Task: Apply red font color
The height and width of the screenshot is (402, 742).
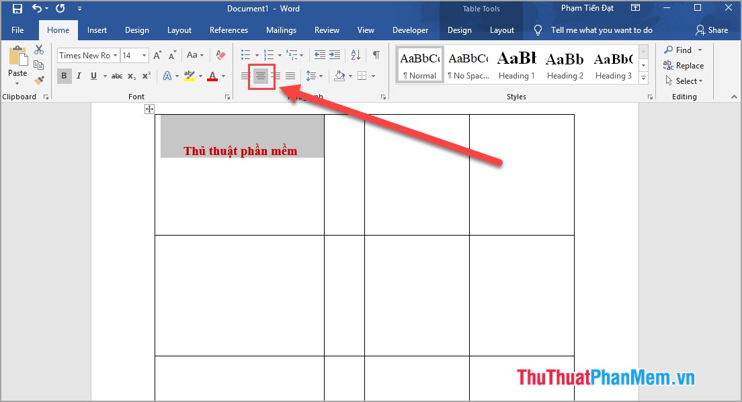Action: pos(212,76)
